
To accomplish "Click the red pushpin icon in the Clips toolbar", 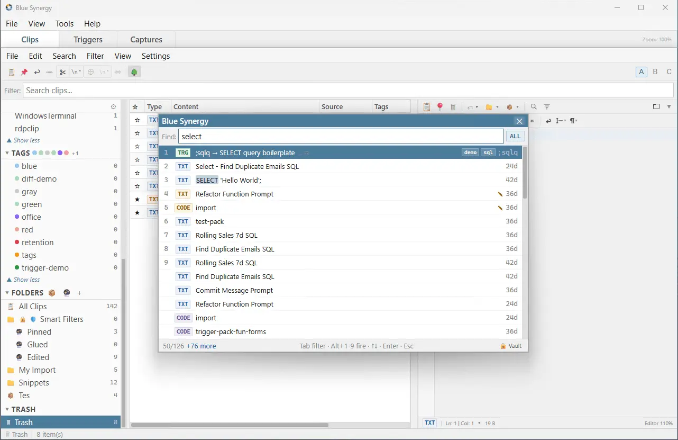I will (24, 72).
